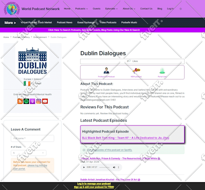Click the Full name input field

(x=32, y=138)
